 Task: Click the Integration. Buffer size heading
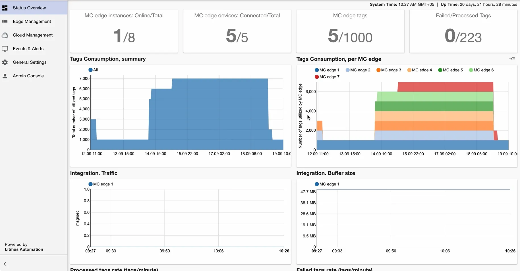pos(326,173)
